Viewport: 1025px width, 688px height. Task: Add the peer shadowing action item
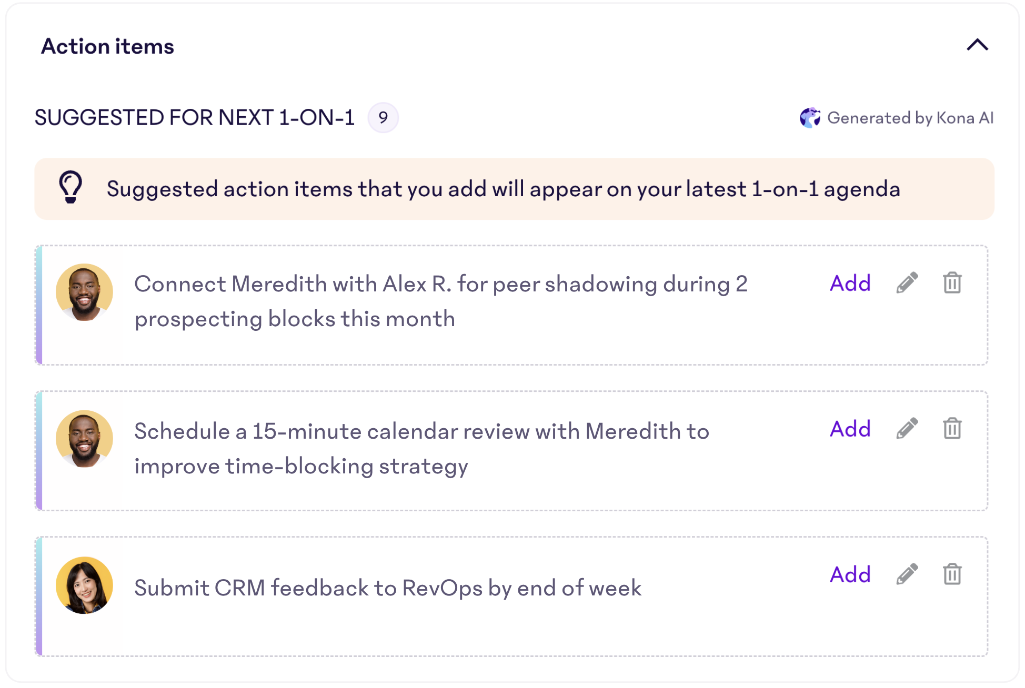point(850,283)
